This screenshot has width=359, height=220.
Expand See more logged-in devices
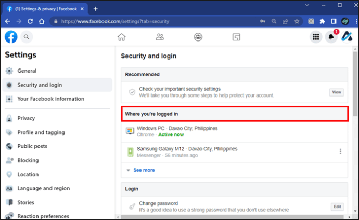coord(144,170)
